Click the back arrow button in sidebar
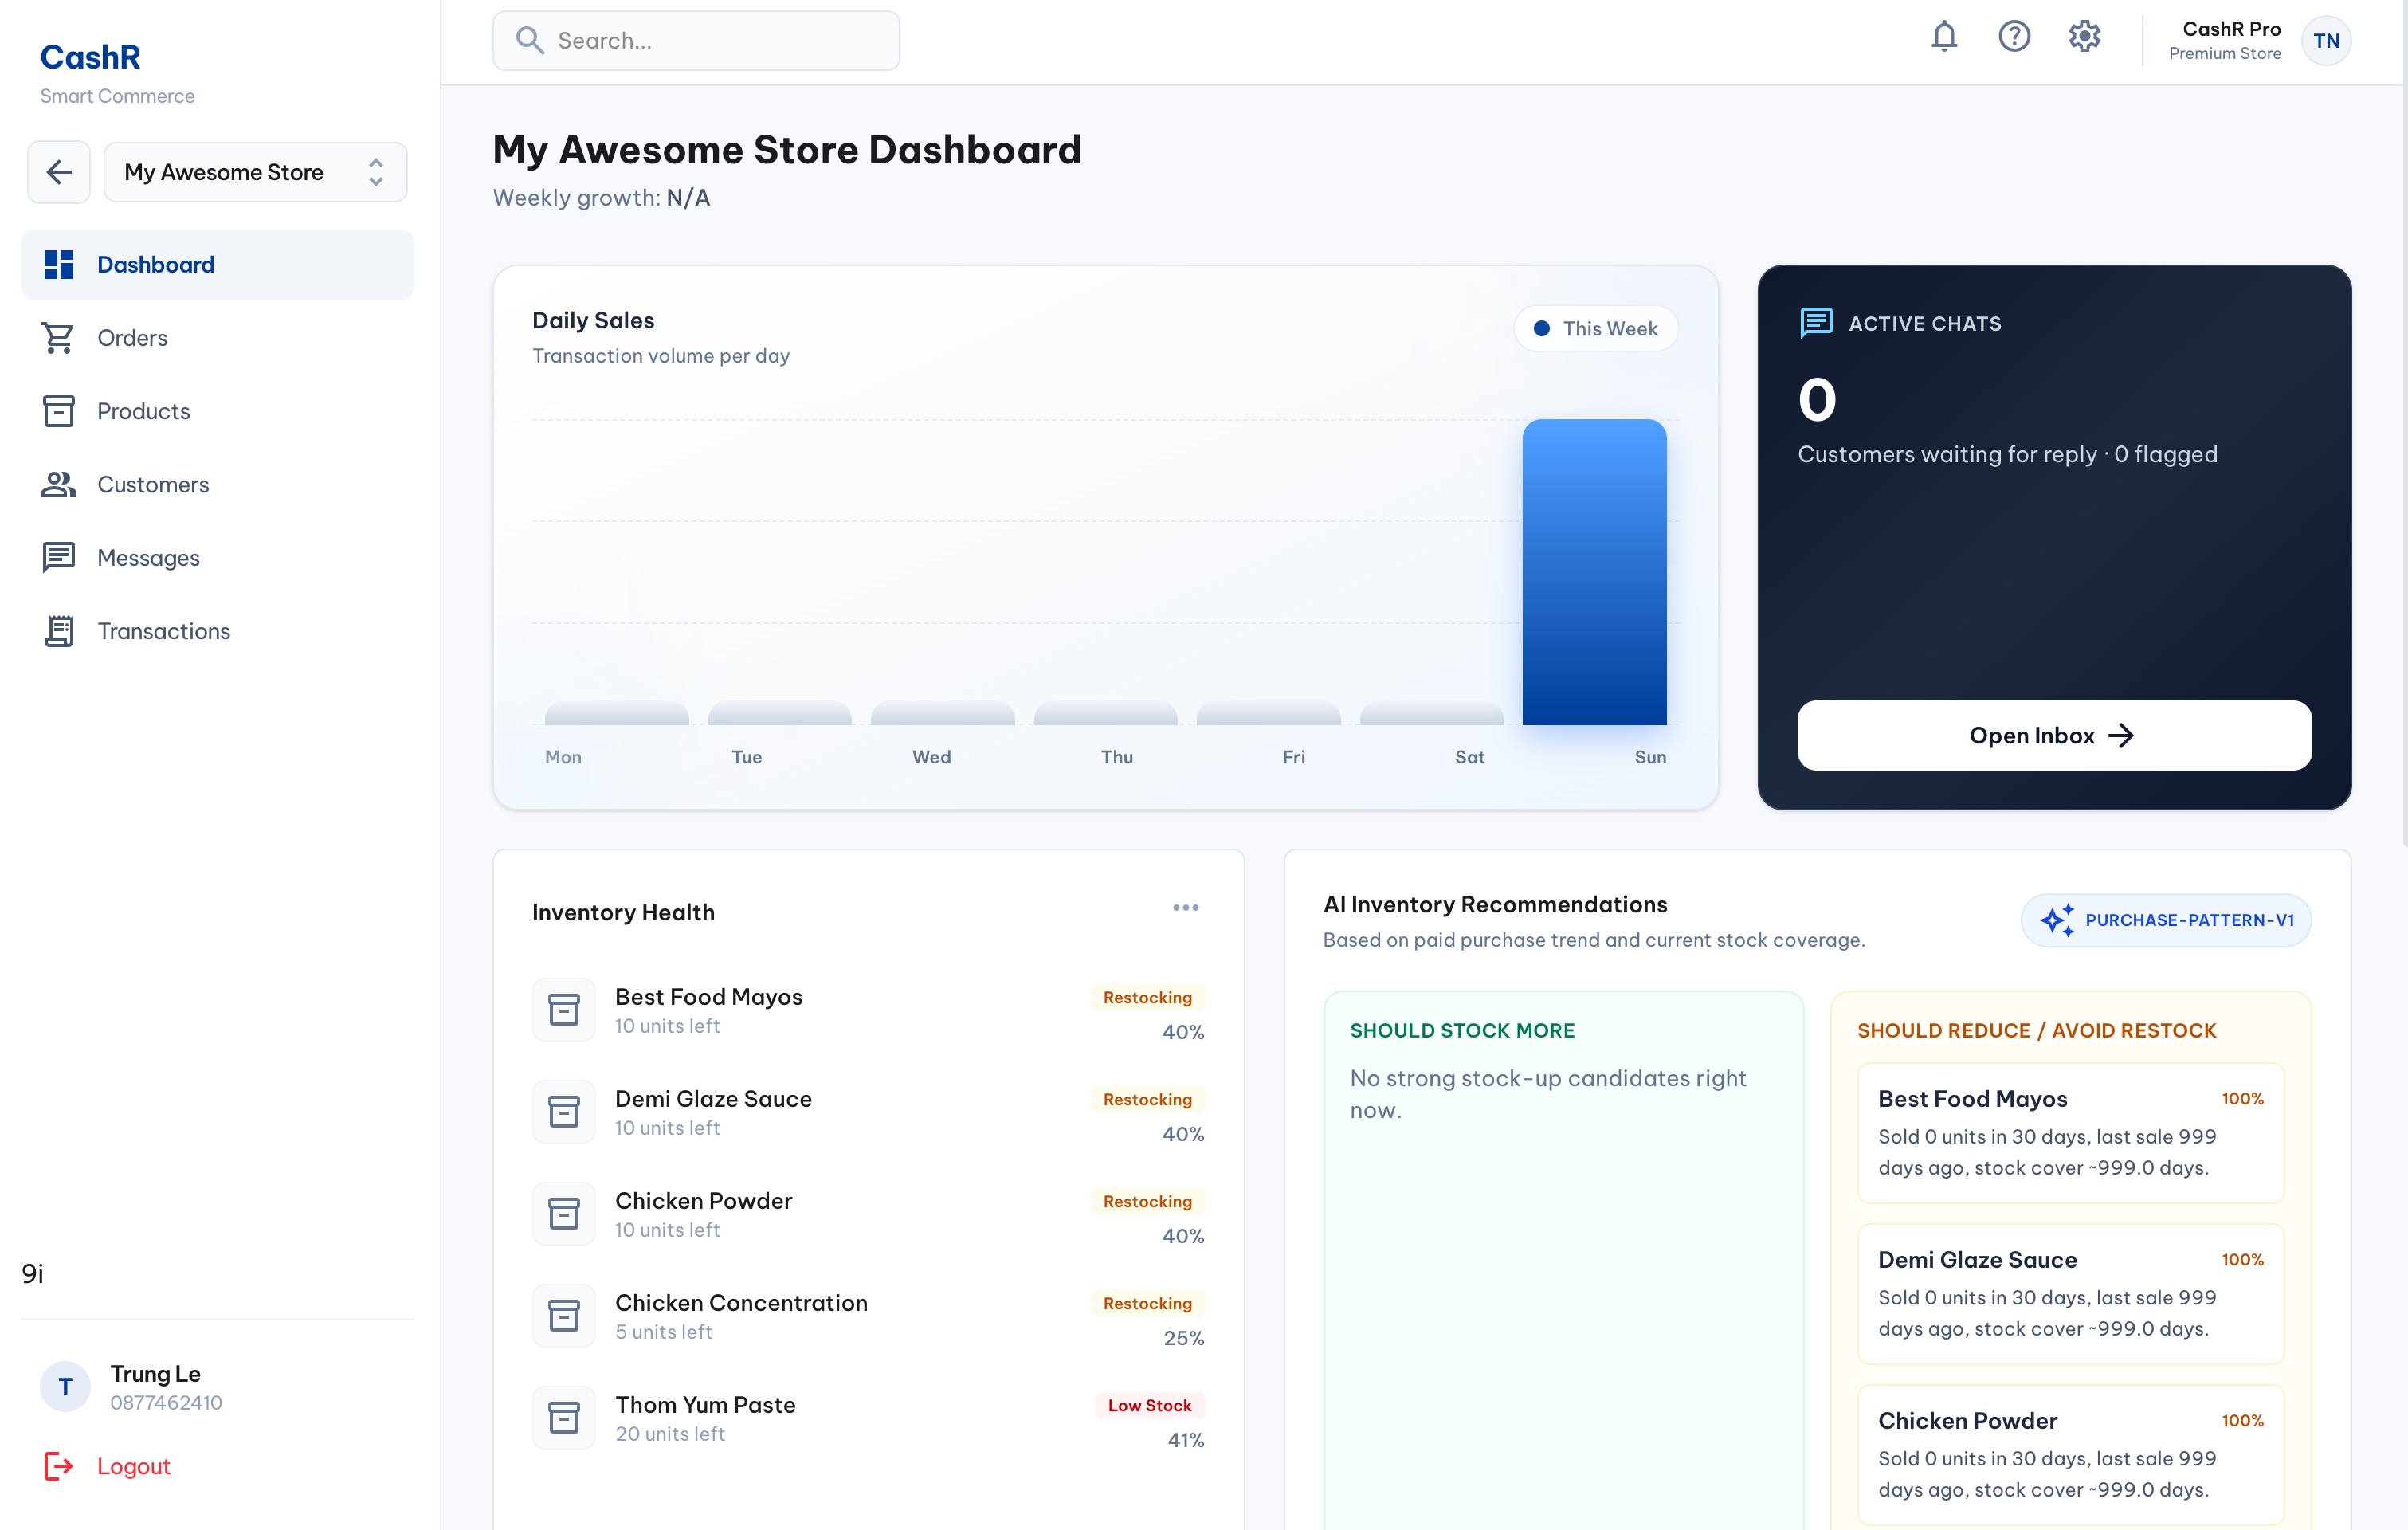2408x1530 pixels. point(59,172)
